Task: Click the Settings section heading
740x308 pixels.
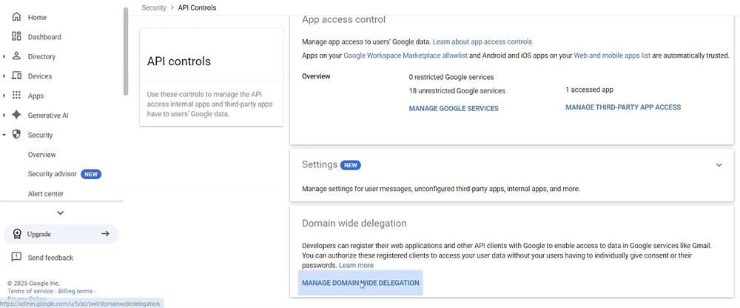Action: point(320,164)
